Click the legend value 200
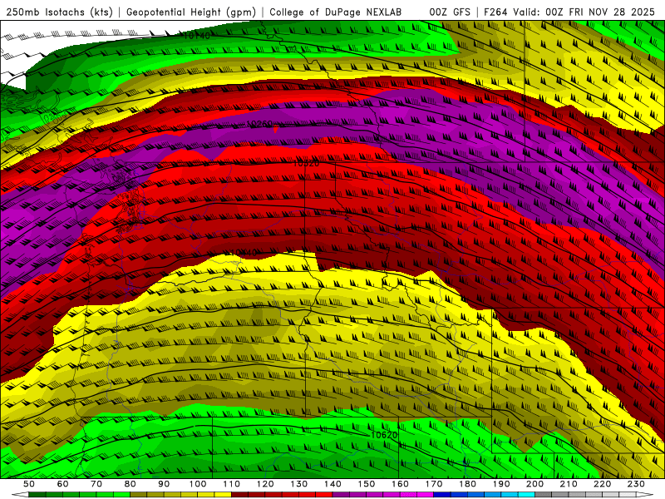This screenshot has width=665, height=499. pyautogui.click(x=534, y=484)
